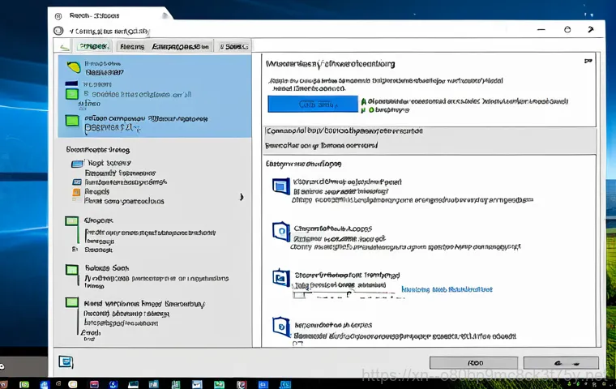
Task: Open the small dropdown arrow atop right pane
Action: (x=588, y=62)
